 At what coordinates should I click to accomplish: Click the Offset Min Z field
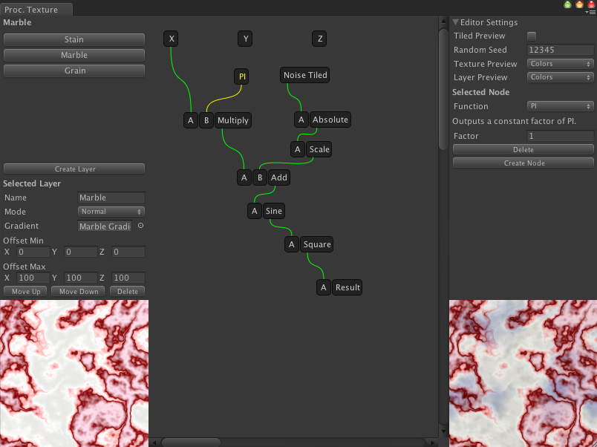click(x=128, y=252)
